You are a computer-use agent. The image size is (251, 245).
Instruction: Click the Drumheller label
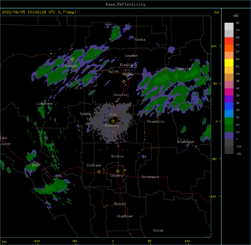[x=186, y=142]
